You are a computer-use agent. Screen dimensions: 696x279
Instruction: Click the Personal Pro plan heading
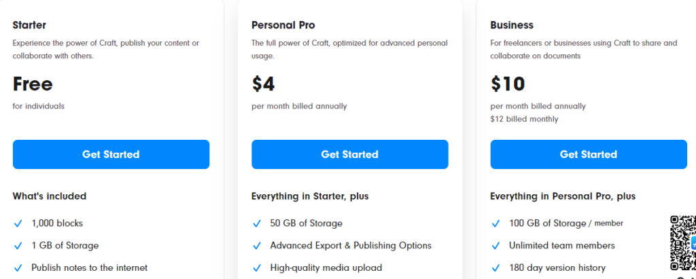coord(283,25)
